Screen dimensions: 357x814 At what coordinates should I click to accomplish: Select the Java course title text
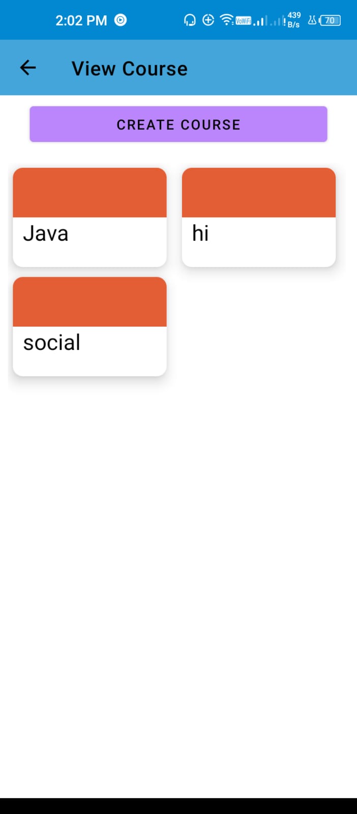(46, 234)
